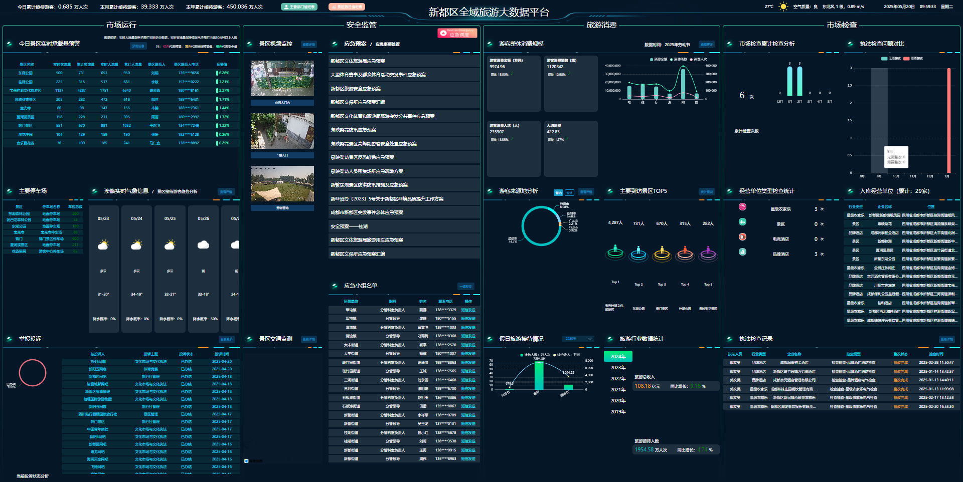The height and width of the screenshot is (482, 963).
Task: Click the 品牌酒店 building icon
Action: point(742,252)
